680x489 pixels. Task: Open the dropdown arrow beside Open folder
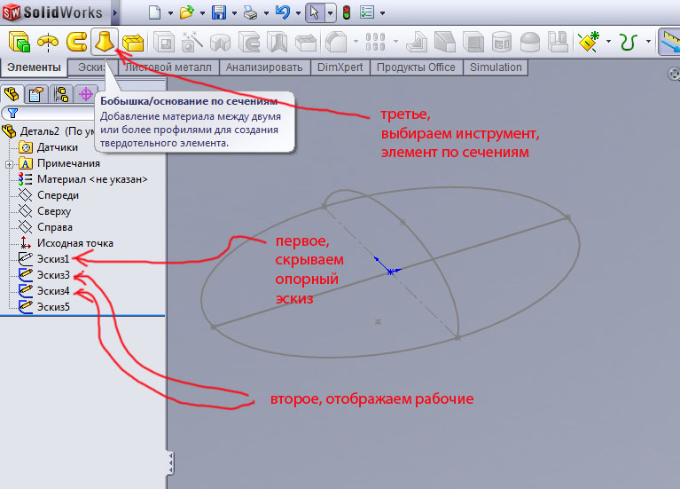point(201,14)
